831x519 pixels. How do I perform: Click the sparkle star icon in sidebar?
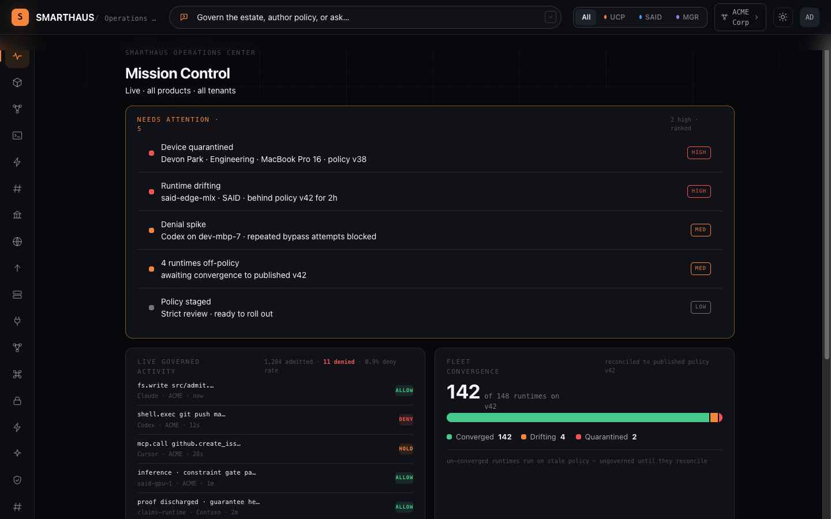pyautogui.click(x=17, y=453)
